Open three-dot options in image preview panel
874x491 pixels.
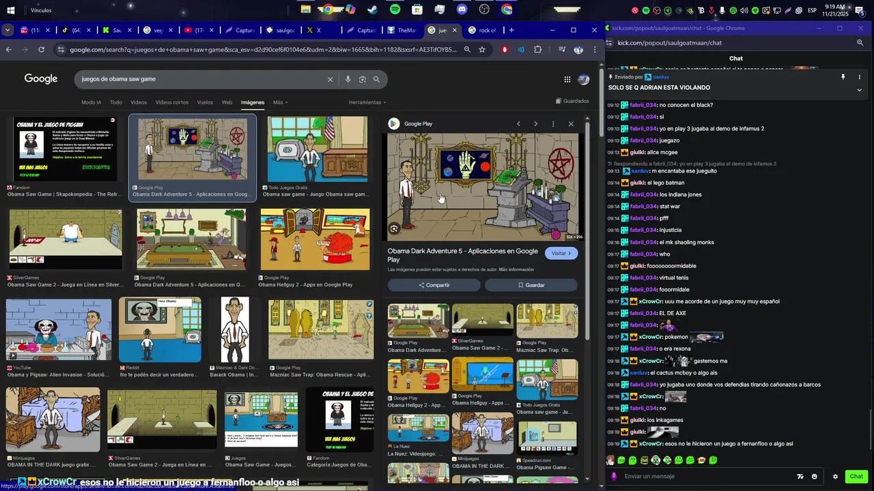pos(553,123)
